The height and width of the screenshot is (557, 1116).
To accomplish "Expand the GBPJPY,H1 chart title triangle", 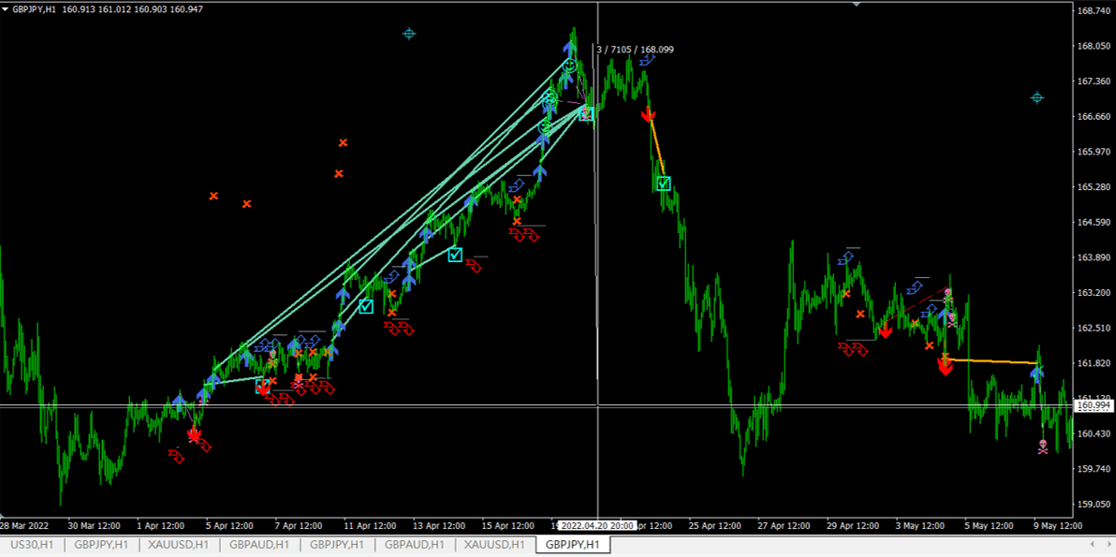I will [x=6, y=7].
